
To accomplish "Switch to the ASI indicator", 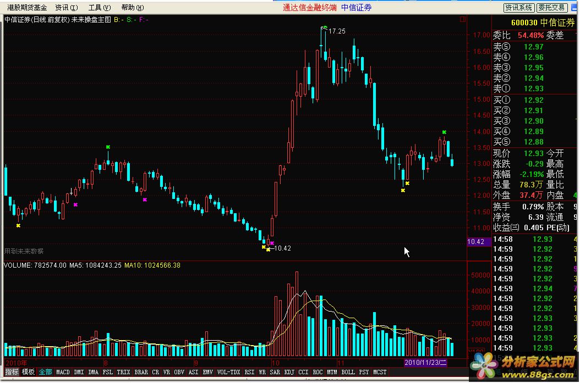I will (x=194, y=373).
